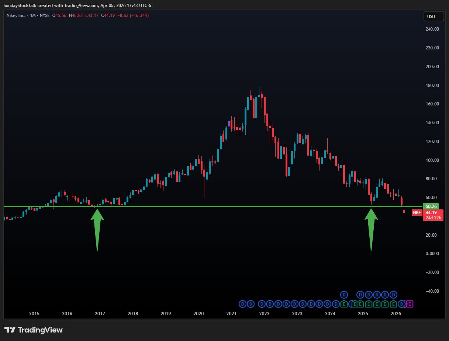Click the 0.0000 price axis label
This screenshot has width=449, height=341.
[432, 254]
